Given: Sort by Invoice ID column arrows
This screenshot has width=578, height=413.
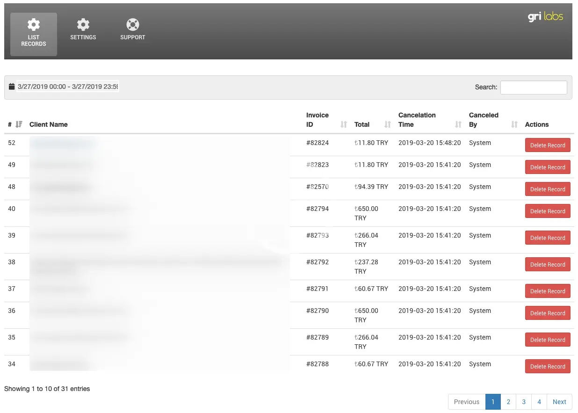Looking at the screenshot, I should [x=344, y=124].
